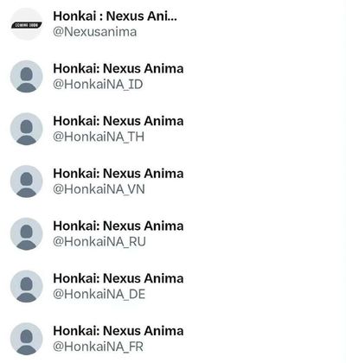Viewport: 346px width, 363px height.
Task: Open the Coming Soon avatar of @Nexusanima
Action: click(x=26, y=24)
